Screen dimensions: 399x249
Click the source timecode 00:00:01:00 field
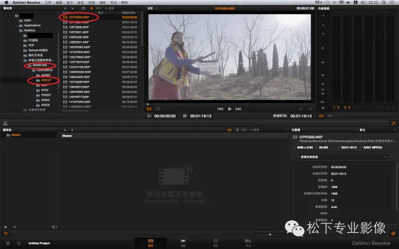click(305, 8)
